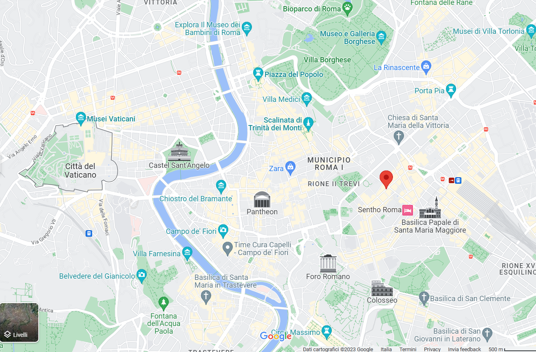Open the Livelli map layers thumbnail

tap(20, 322)
